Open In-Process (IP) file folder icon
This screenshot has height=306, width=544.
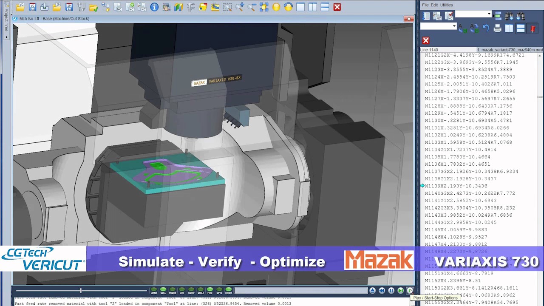57,7
